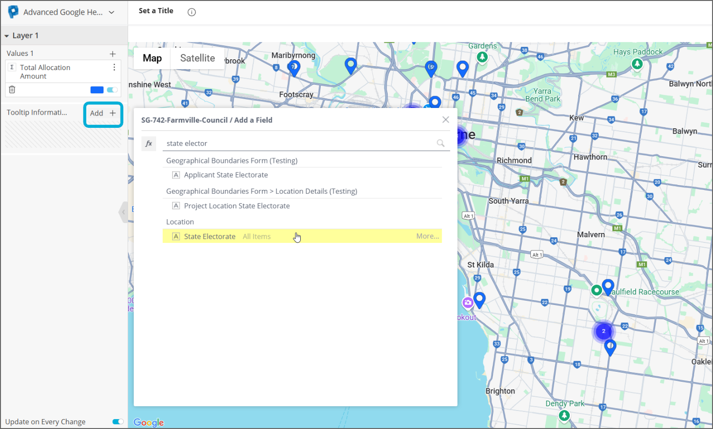This screenshot has height=429, width=713.
Task: Toggle the Total Allocation Amount value switch
Action: (x=112, y=90)
